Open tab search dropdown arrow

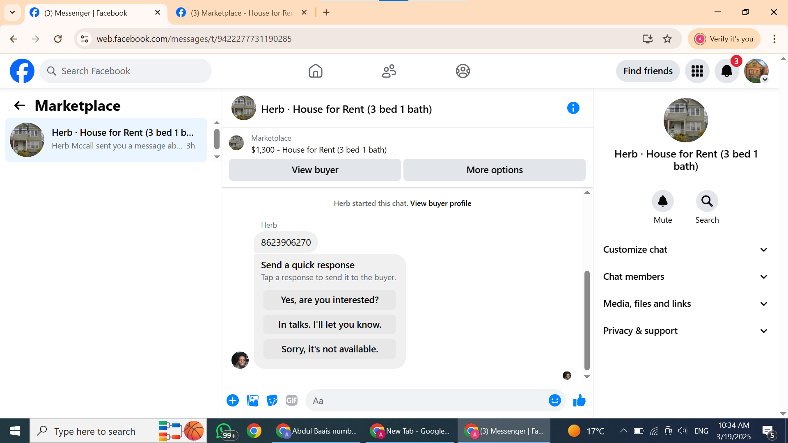[x=12, y=12]
